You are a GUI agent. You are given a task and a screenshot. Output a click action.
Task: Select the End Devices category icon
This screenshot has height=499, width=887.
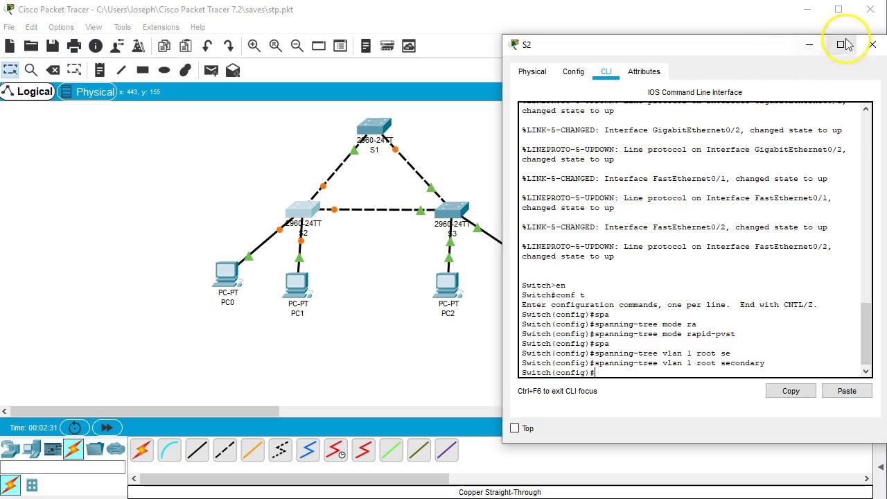(x=31, y=449)
